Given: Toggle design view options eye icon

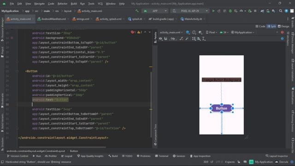Looking at the screenshot, I should (160, 39).
